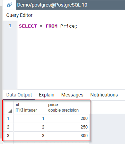Viewport: 125px width, 144px height.
Task: Click the database connection status icon
Action: point(9,5)
